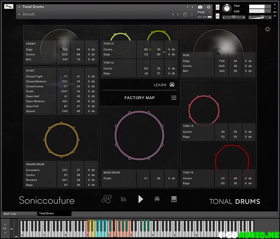Mute the instrument with the M button
Viewport: 280px width, 239px height.
(217, 16)
